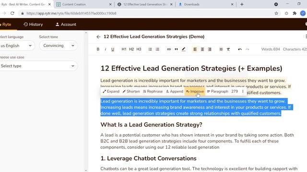Open browser extensions puzzle icon

pyautogui.click(x=295, y=13)
